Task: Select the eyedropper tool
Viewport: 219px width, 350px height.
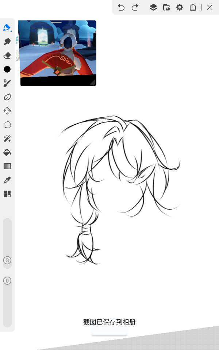Action: tap(7, 180)
